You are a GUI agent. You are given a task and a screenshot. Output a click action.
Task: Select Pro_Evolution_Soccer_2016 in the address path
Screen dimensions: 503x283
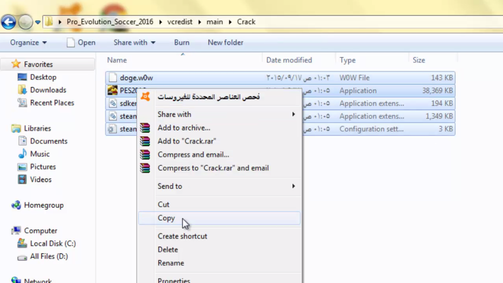110,22
